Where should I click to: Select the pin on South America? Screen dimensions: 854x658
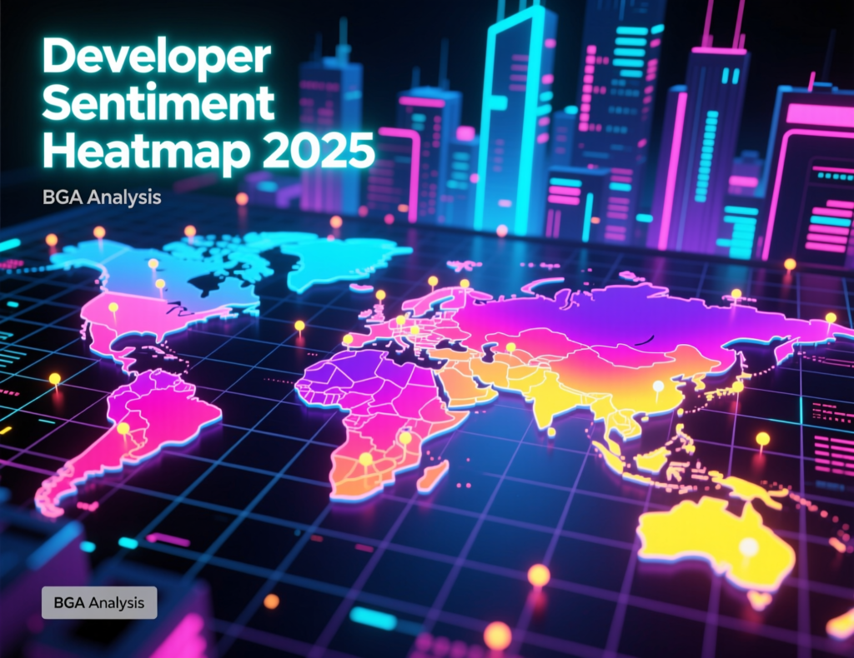(x=124, y=429)
